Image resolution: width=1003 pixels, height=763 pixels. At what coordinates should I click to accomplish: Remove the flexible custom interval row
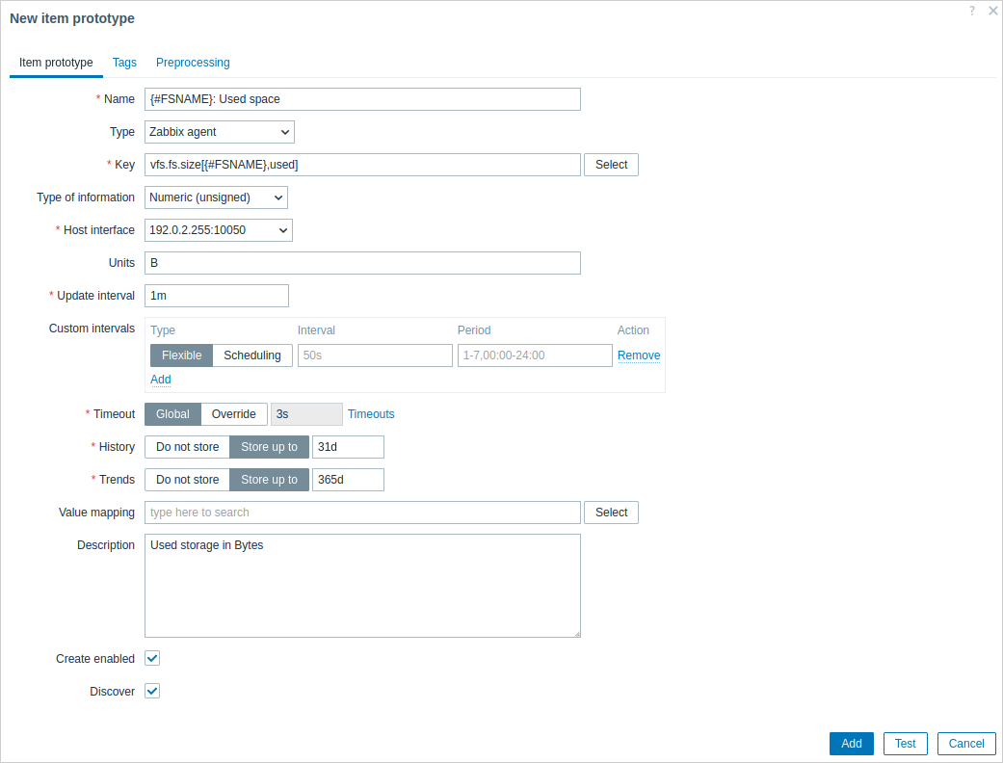[639, 355]
